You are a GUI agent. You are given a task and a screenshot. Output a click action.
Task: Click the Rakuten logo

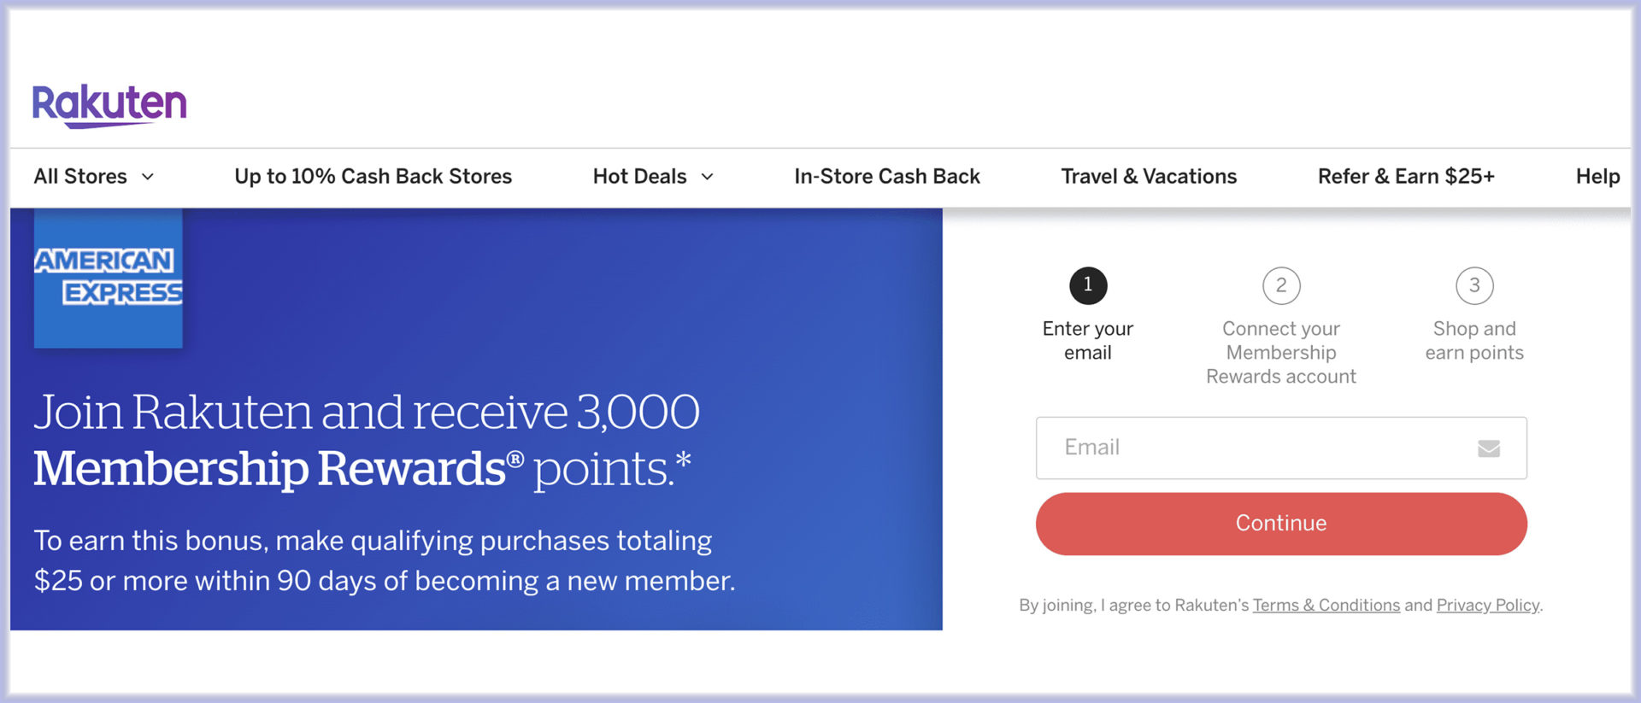(x=109, y=105)
